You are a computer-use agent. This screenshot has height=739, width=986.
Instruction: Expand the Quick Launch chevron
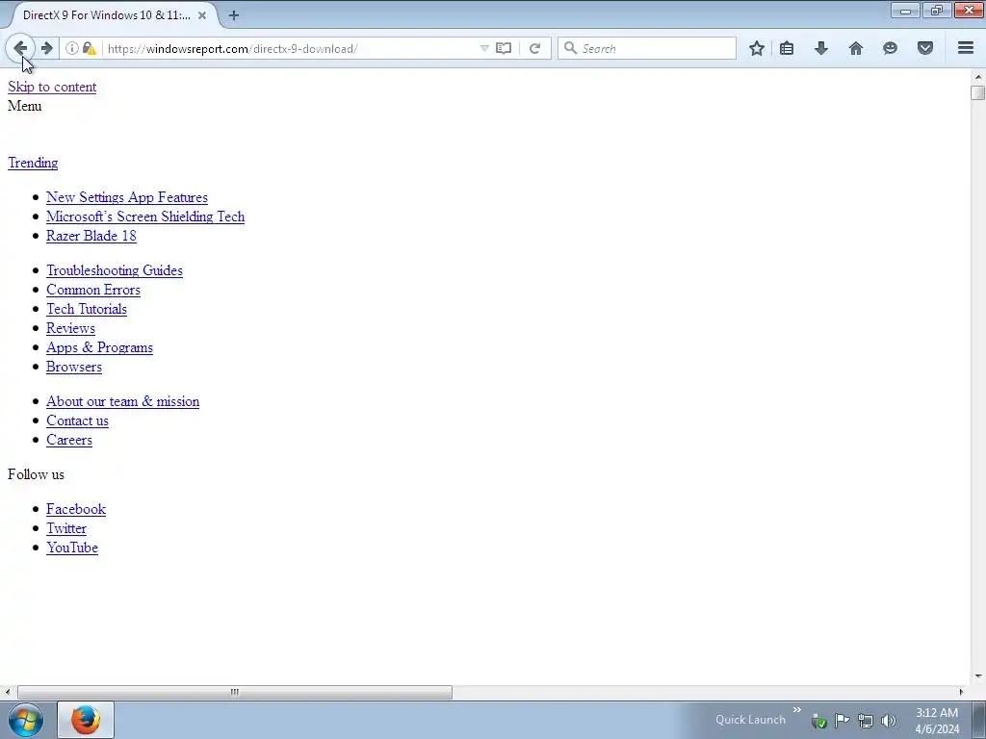pos(797,710)
